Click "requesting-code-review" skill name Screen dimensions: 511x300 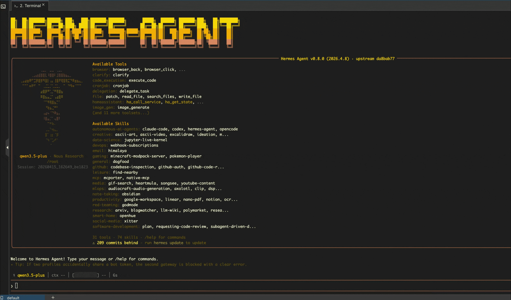(181, 227)
